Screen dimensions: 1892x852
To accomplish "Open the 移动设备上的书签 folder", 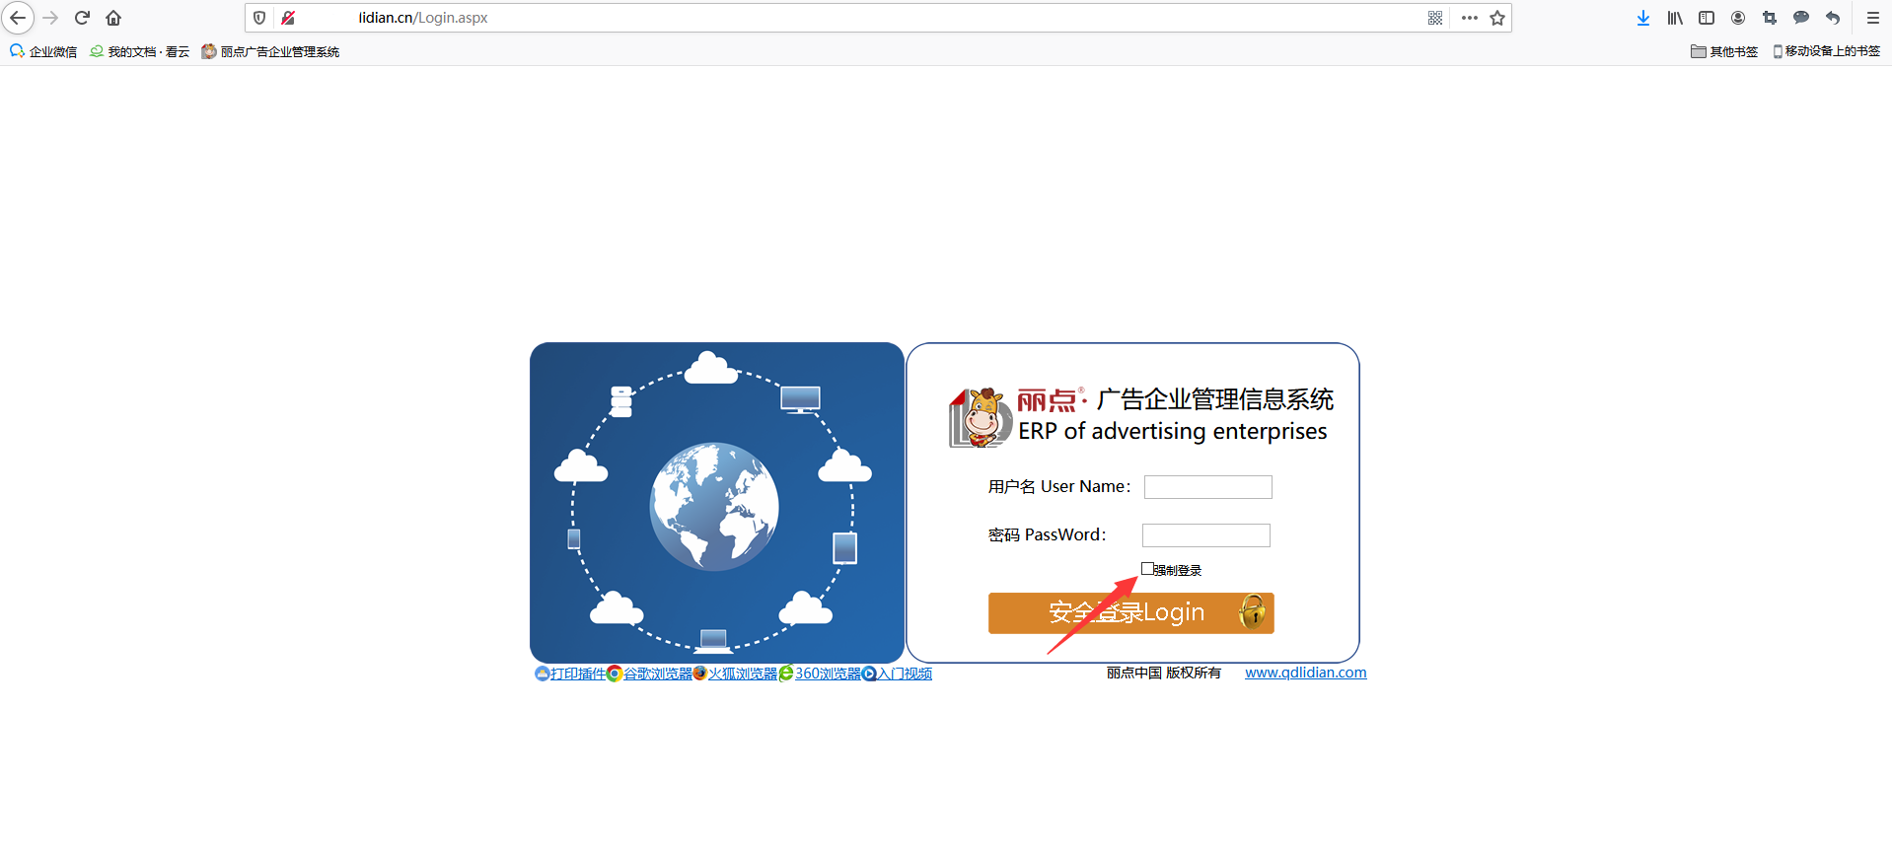I will point(1826,51).
